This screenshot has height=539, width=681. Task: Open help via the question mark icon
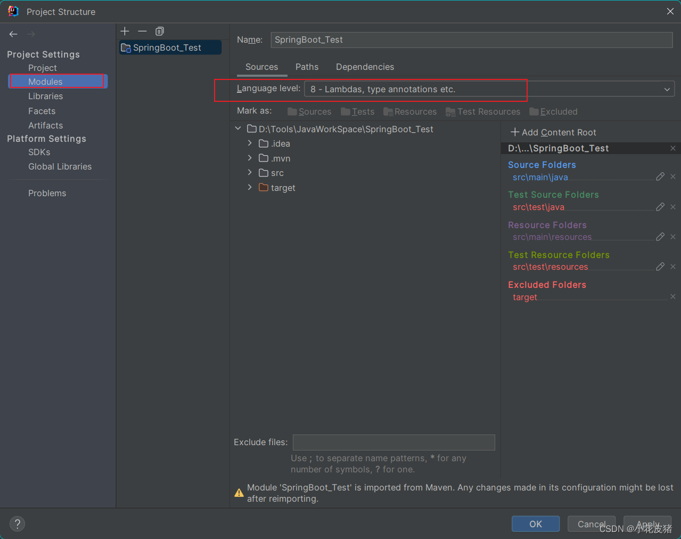coord(17,524)
